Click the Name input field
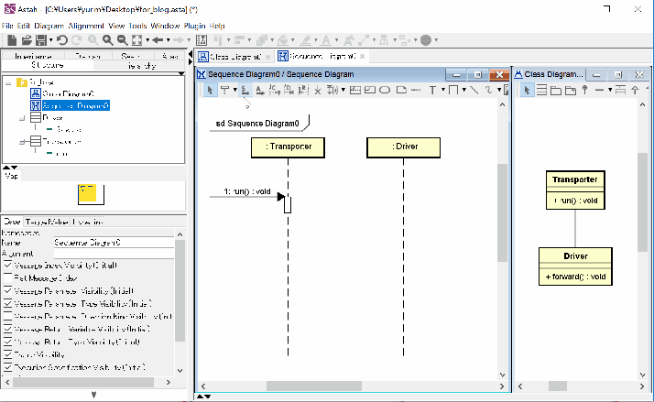This screenshot has width=654, height=402. 111,243
